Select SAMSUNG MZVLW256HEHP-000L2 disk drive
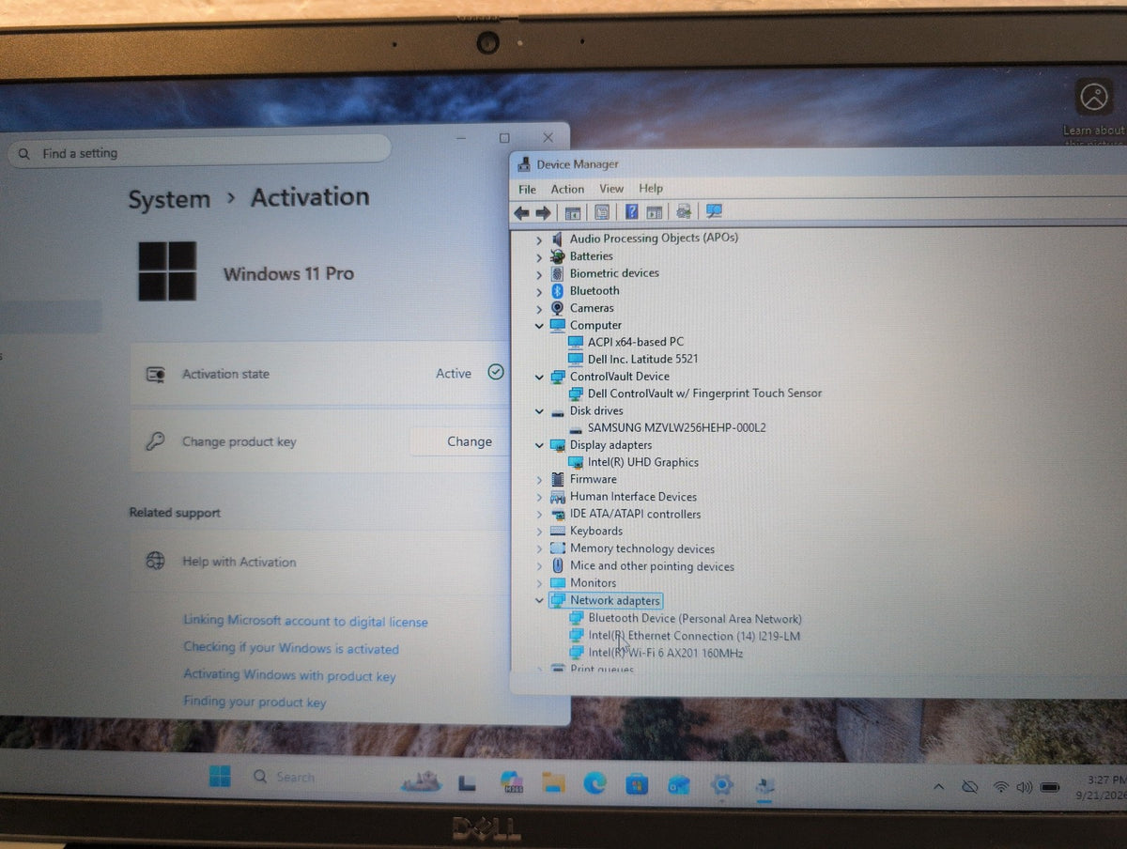1127x849 pixels. (676, 427)
